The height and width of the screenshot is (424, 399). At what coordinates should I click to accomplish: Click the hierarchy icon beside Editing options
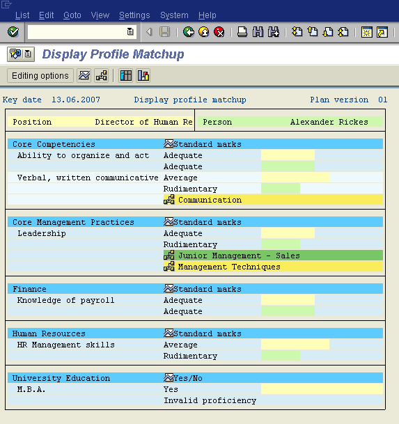(x=102, y=75)
